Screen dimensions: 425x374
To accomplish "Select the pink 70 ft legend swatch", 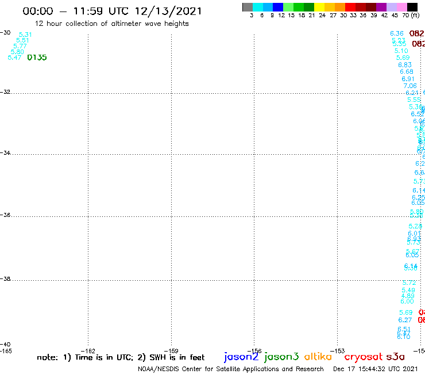I will [402, 7].
